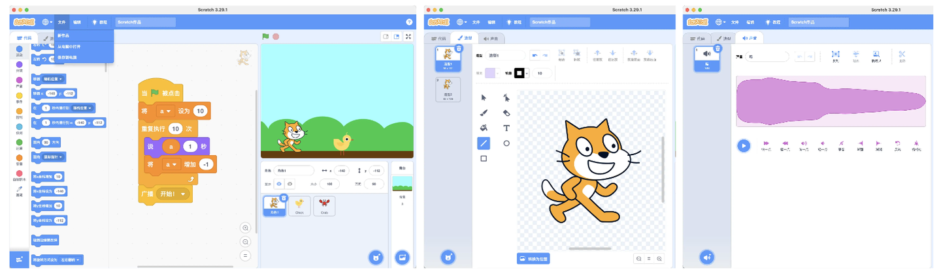Click undo in the costume editor
Image resolution: width=941 pixels, height=279 pixels.
tap(535, 55)
